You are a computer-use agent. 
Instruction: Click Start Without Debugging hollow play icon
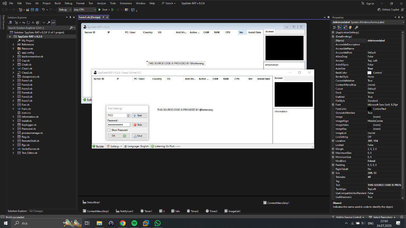pyautogui.click(x=113, y=10)
